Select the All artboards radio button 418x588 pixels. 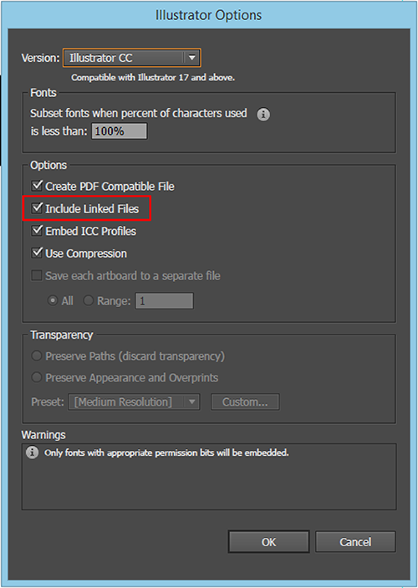(x=53, y=301)
